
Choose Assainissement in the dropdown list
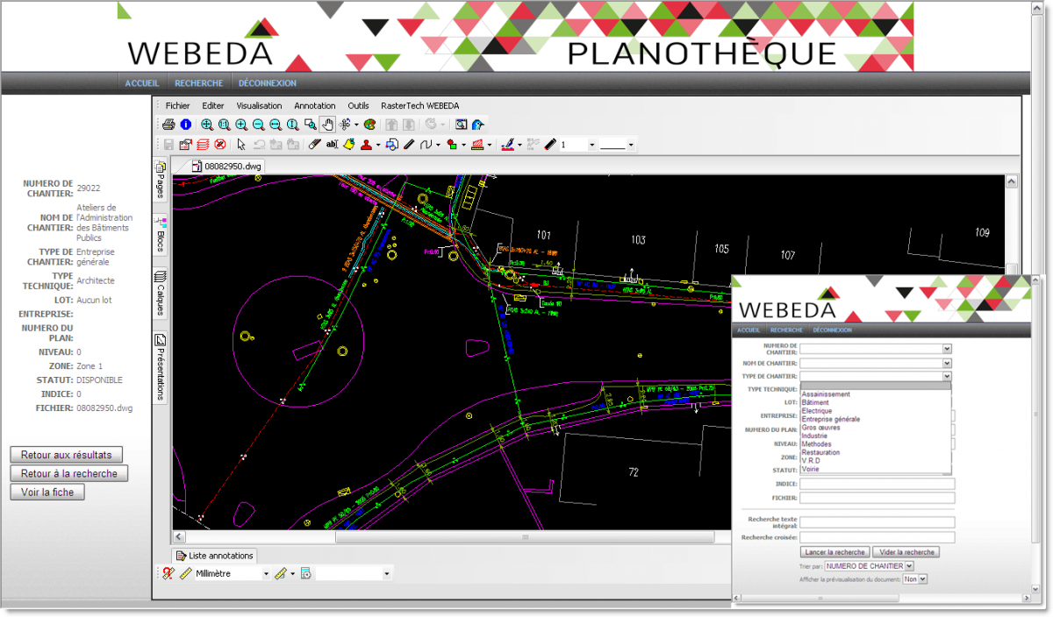click(x=826, y=394)
